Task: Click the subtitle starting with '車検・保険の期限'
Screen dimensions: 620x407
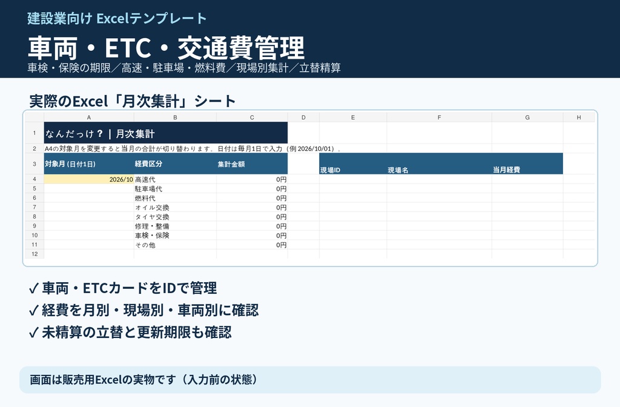Action: point(184,68)
